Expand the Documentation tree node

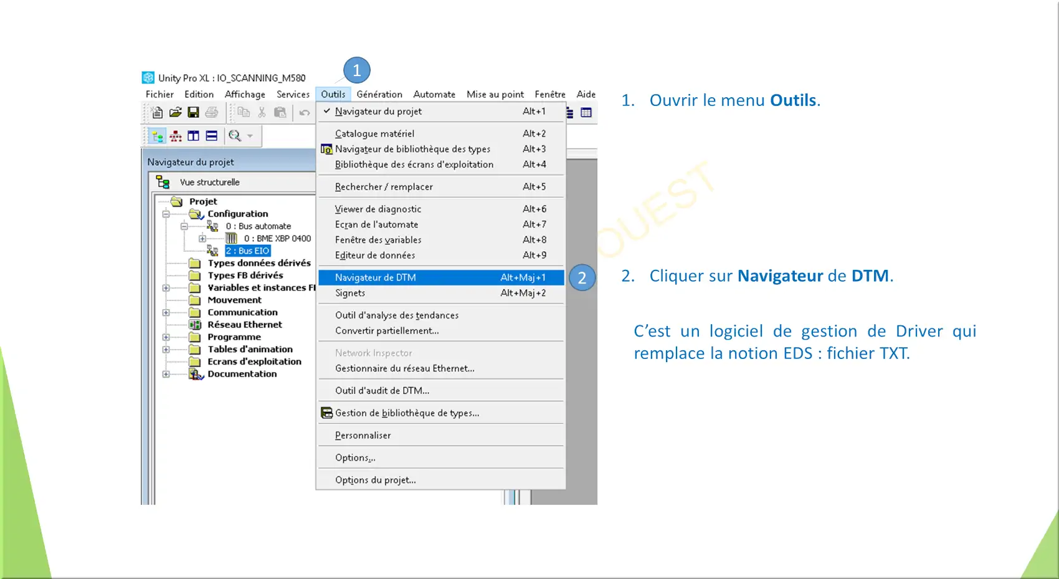tap(166, 374)
